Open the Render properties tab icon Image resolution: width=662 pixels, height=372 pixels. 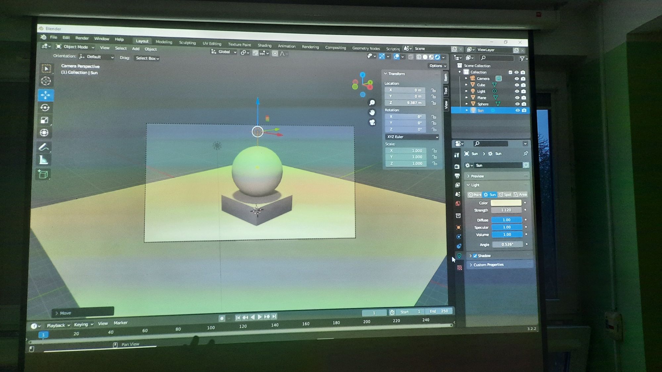457,166
